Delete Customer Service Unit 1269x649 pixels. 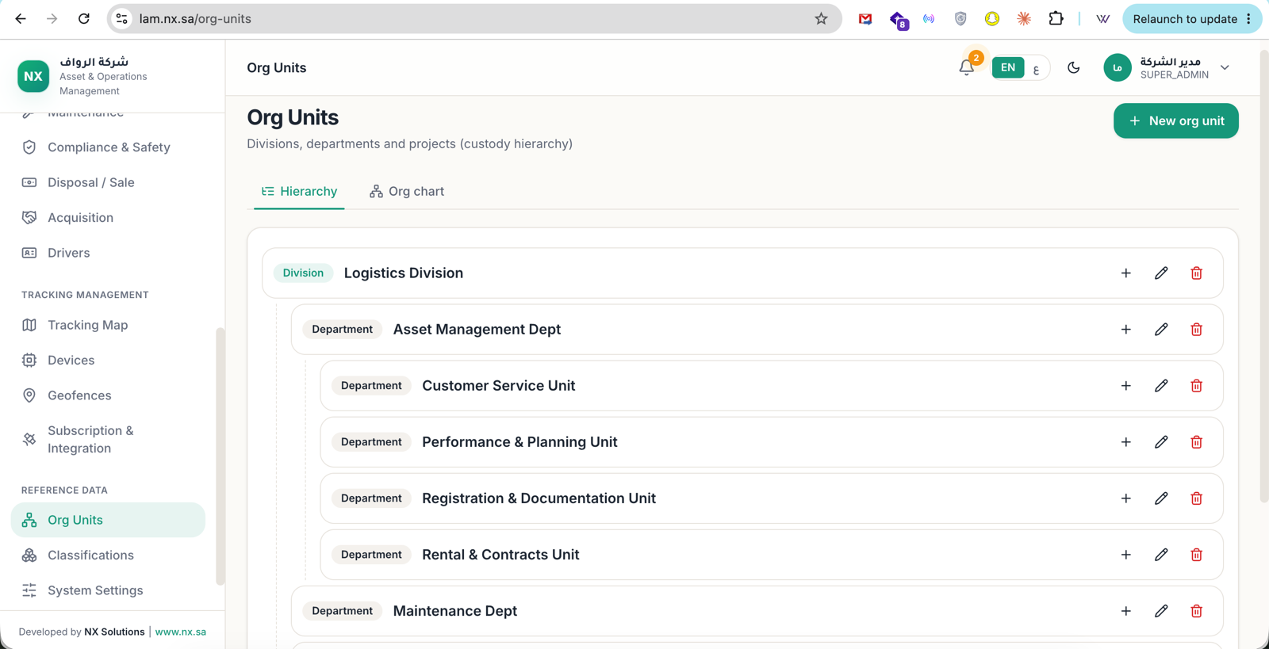pos(1196,386)
